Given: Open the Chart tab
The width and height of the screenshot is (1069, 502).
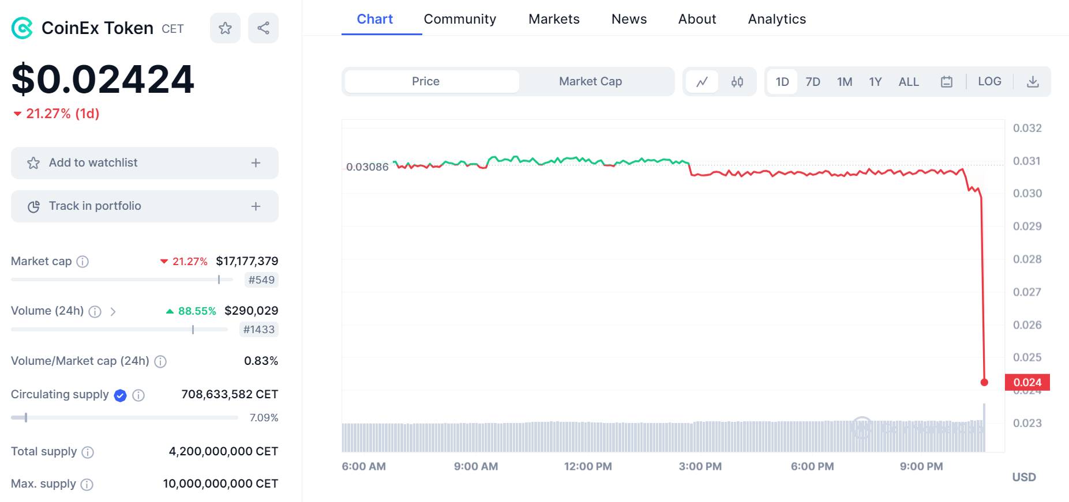Looking at the screenshot, I should pos(375,19).
